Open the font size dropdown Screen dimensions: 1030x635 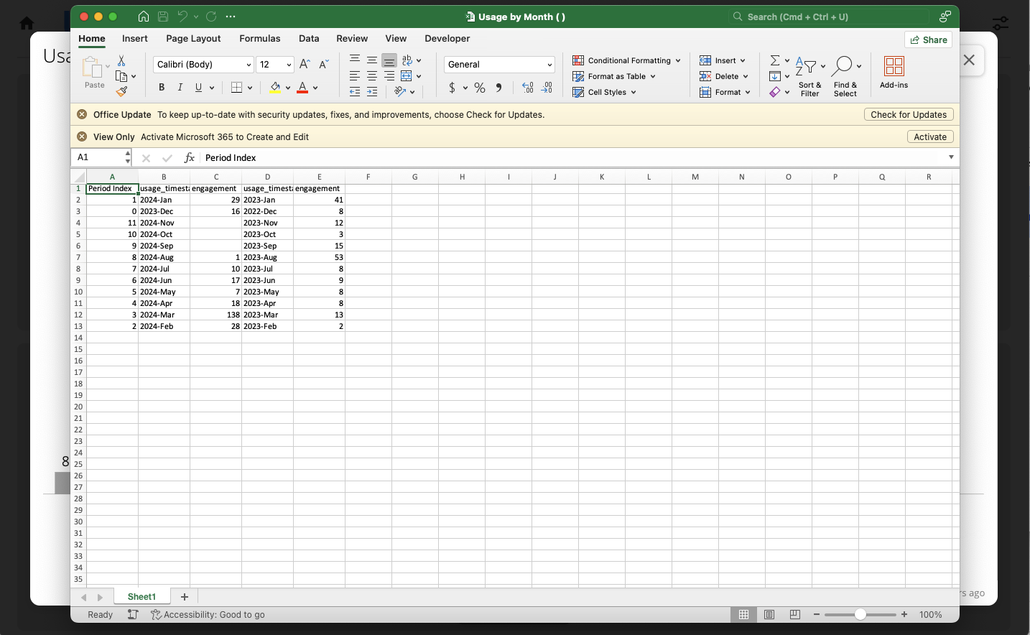pyautogui.click(x=289, y=65)
